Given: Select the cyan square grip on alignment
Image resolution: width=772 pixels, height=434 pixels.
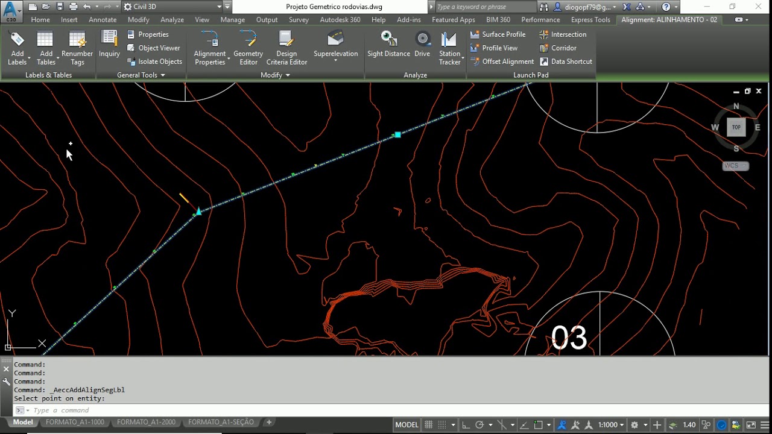Looking at the screenshot, I should point(397,135).
